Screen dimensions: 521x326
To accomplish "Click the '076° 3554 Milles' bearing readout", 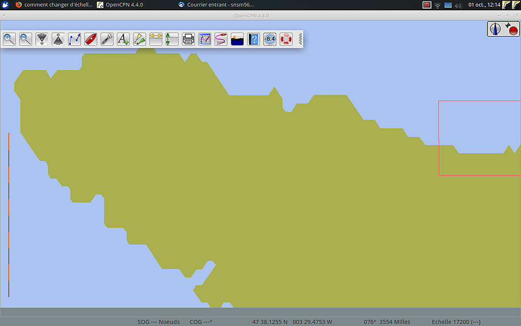I will 387,322.
